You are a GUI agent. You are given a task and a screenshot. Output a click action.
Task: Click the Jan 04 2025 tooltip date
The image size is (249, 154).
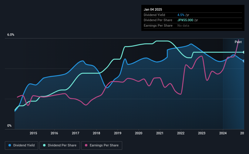point(153,9)
